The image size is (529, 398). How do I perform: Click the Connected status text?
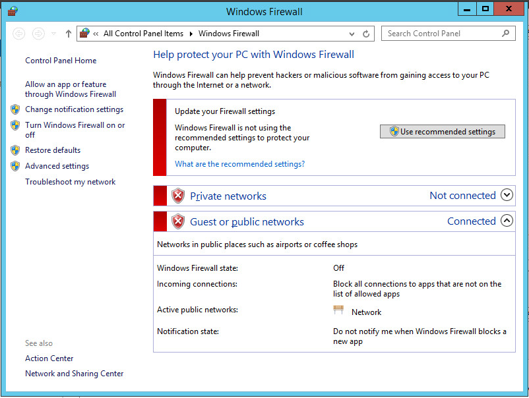click(472, 221)
